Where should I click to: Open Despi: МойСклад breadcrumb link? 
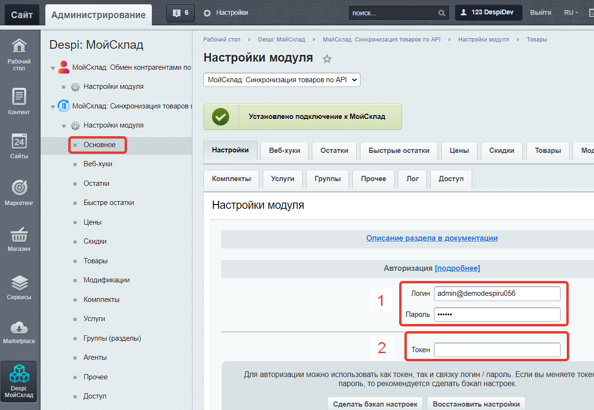pos(281,40)
